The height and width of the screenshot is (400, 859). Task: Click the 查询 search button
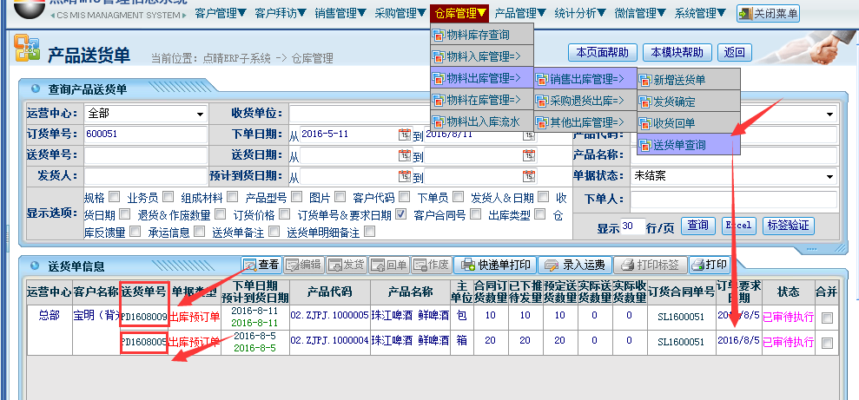(698, 226)
